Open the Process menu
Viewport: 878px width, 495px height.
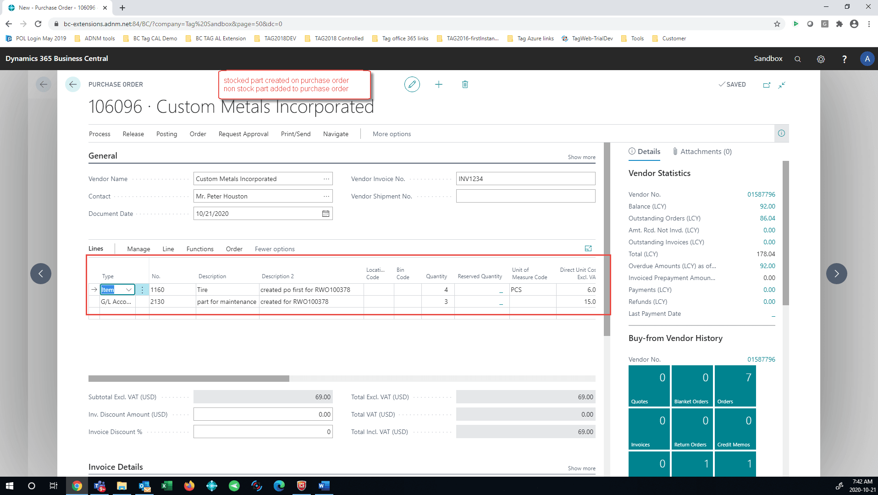coord(99,134)
